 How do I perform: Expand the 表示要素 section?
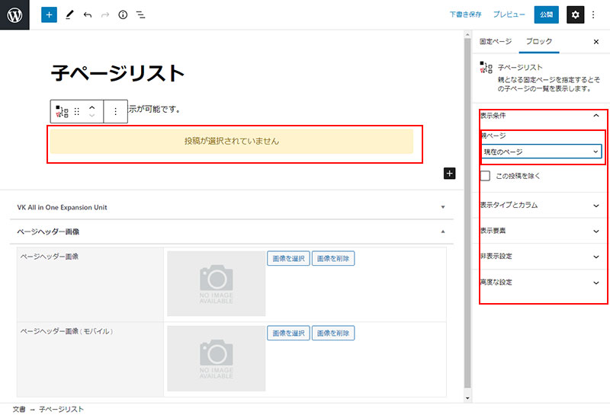[x=541, y=231]
